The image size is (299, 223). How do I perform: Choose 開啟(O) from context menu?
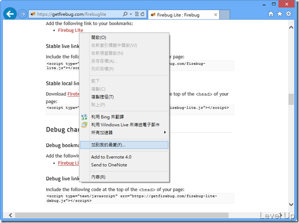pos(124,37)
